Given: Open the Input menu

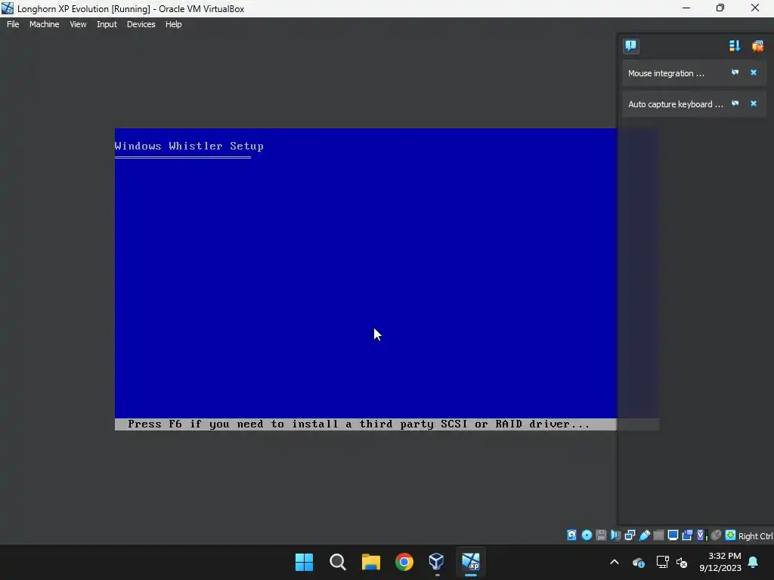Looking at the screenshot, I should click(107, 24).
